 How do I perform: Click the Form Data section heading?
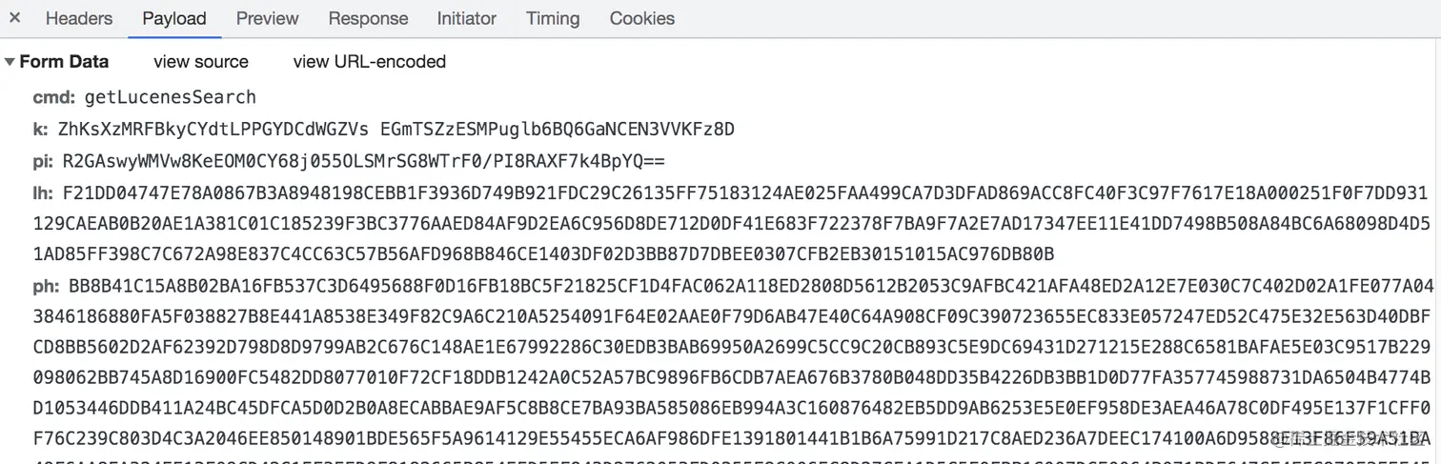[x=64, y=62]
